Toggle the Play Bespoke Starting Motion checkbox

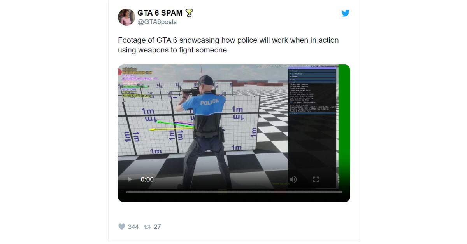pos(291,102)
